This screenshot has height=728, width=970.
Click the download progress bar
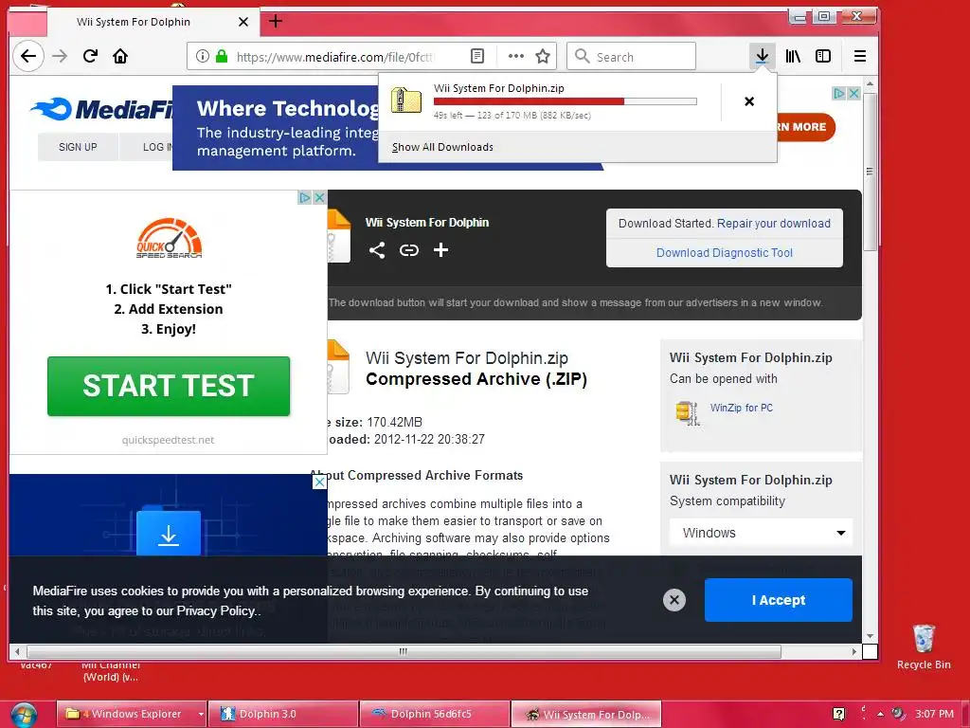point(566,101)
